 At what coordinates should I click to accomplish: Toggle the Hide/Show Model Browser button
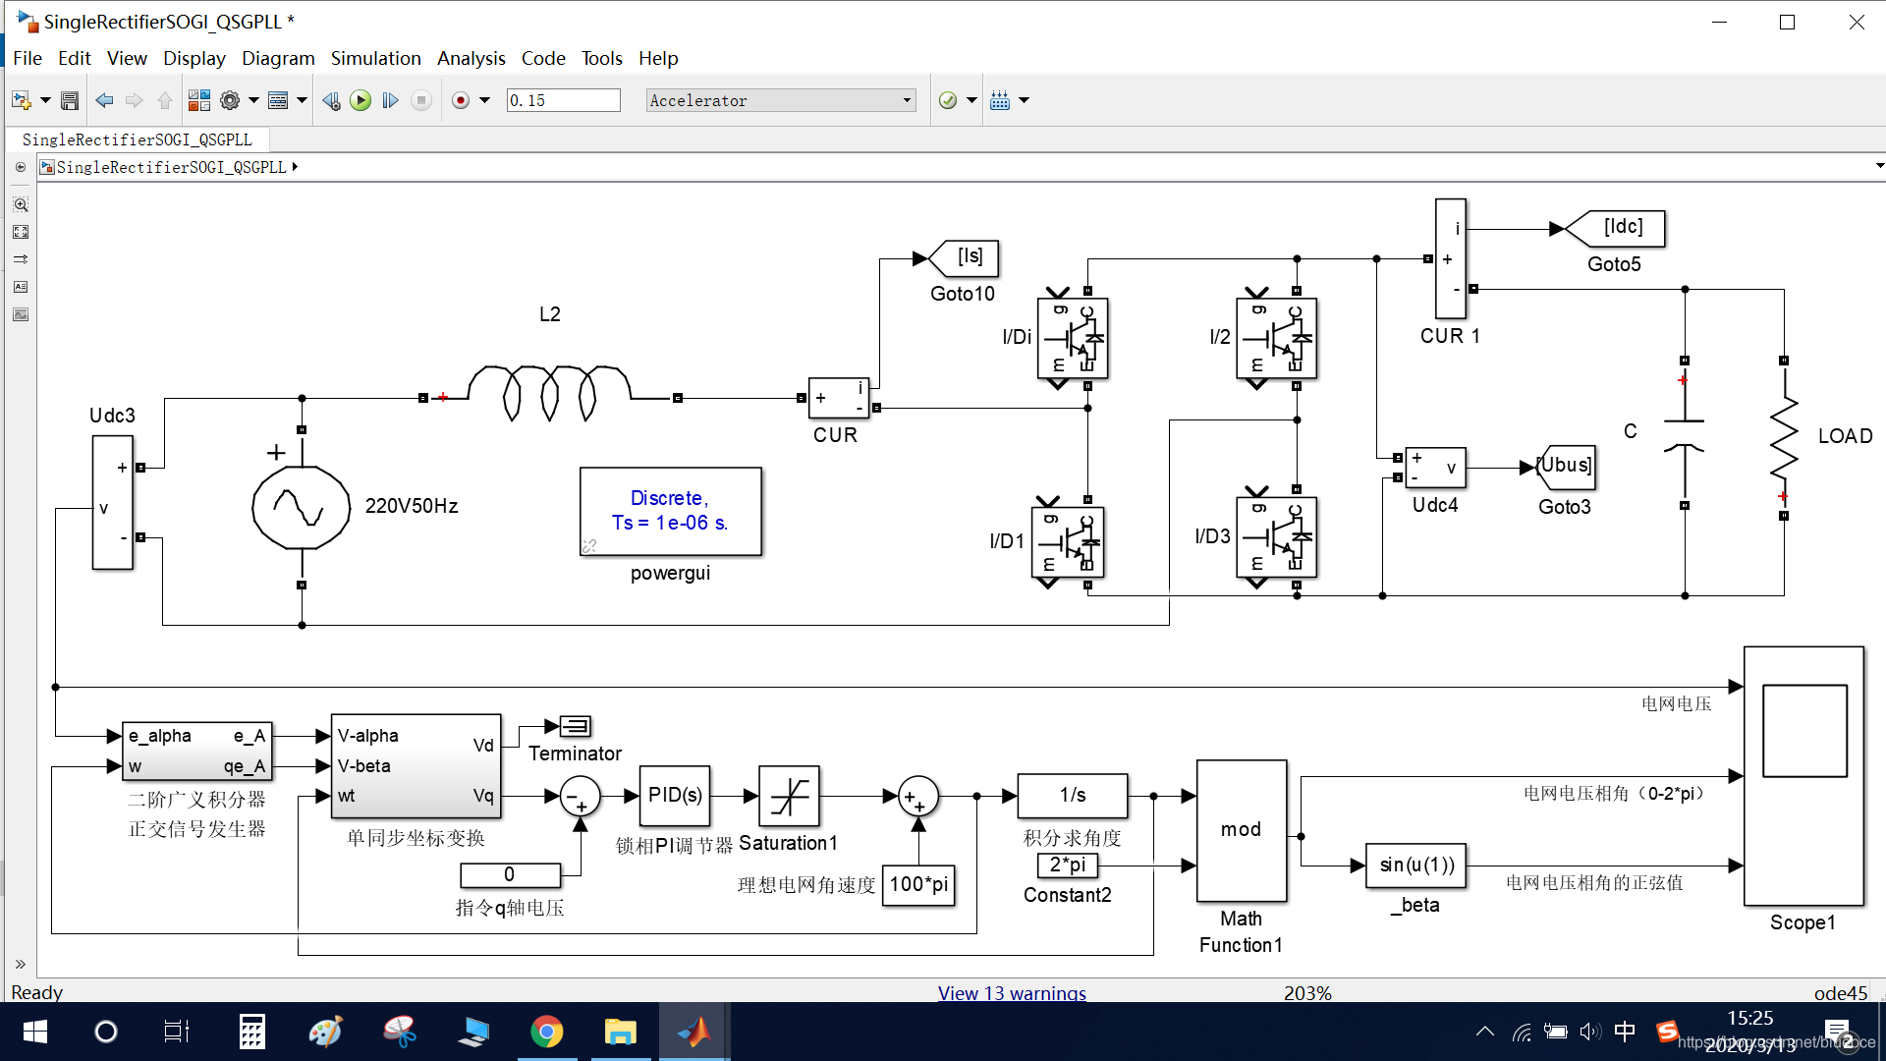point(20,964)
